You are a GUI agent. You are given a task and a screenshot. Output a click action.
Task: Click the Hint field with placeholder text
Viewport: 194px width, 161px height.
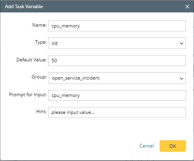[117, 112]
